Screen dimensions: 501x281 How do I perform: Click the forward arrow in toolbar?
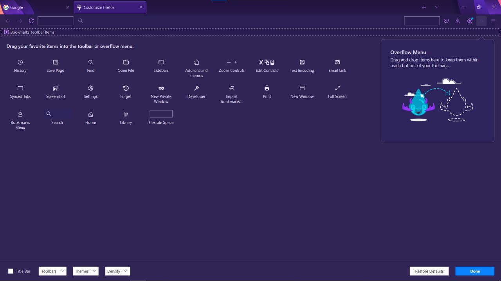tap(20, 21)
